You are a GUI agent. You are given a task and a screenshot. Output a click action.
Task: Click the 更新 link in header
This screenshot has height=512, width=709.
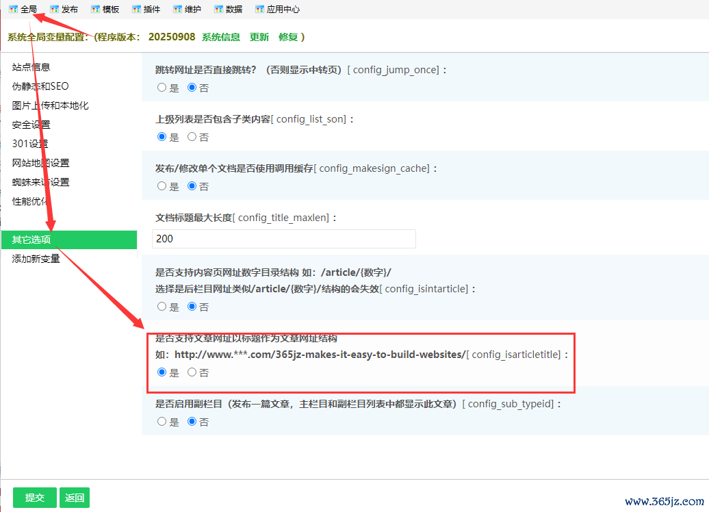point(259,37)
